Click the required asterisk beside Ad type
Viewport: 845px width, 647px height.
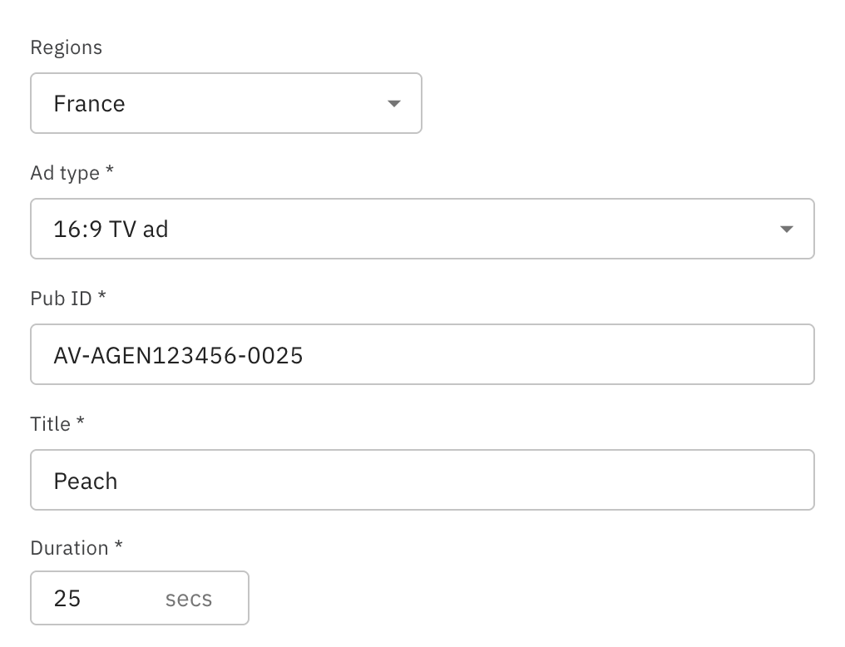click(110, 173)
